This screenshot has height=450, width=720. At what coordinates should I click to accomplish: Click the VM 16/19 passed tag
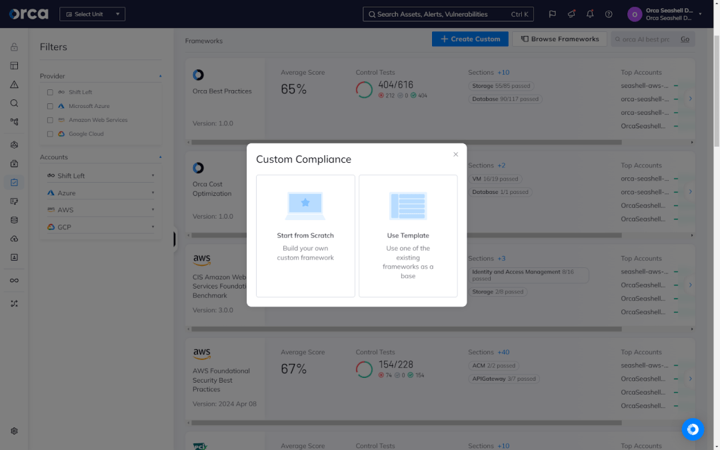(x=495, y=179)
